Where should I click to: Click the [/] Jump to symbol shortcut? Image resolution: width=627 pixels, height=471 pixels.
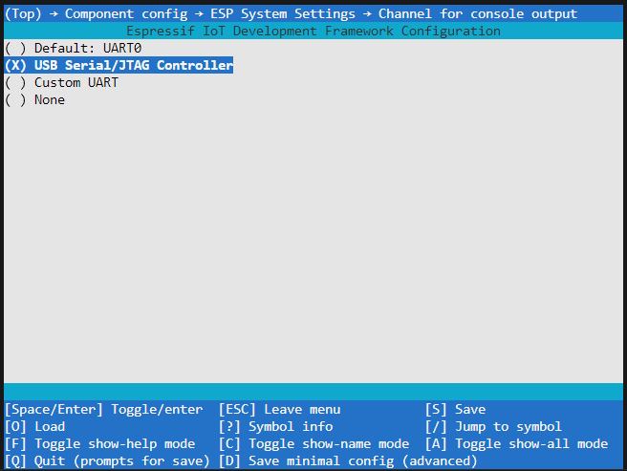(x=493, y=427)
